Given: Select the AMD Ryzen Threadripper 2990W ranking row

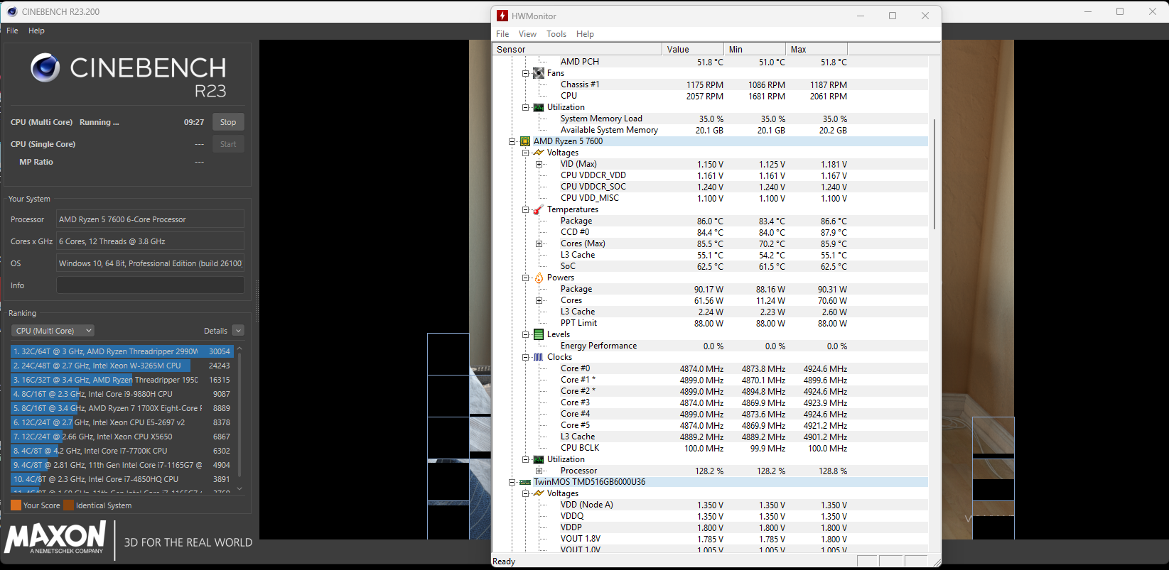Looking at the screenshot, I should tap(122, 351).
